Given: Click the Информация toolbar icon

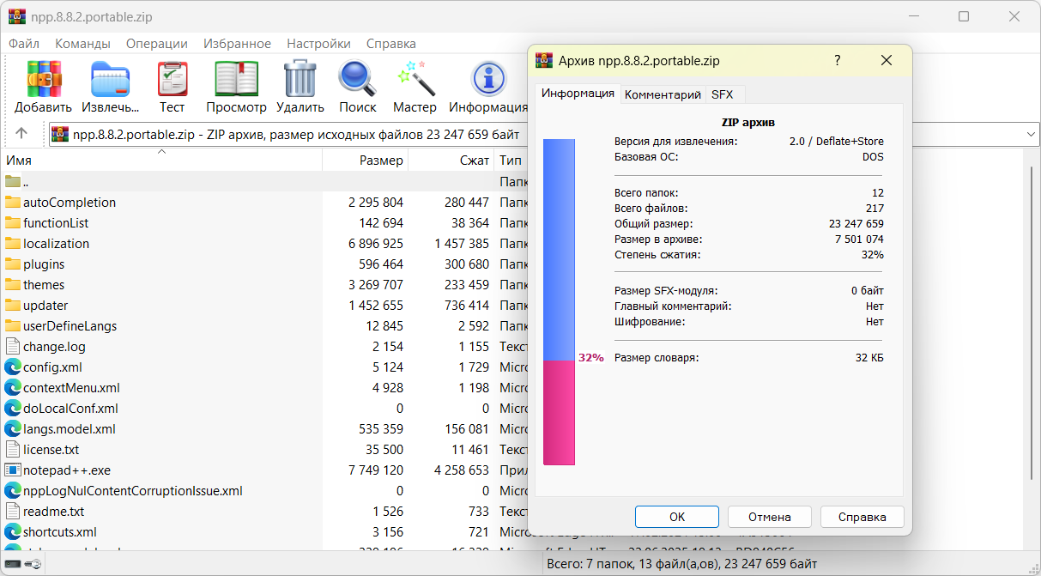Looking at the screenshot, I should 487,79.
